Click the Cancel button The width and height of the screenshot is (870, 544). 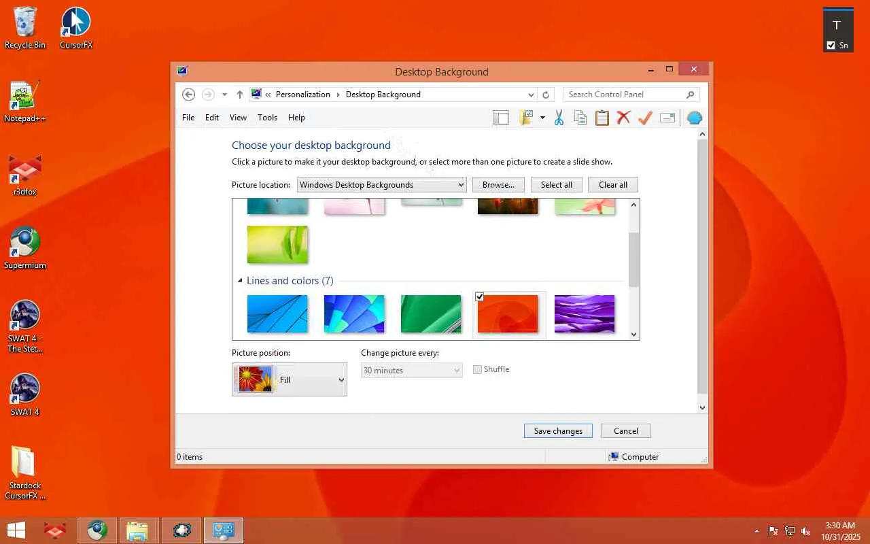point(626,430)
